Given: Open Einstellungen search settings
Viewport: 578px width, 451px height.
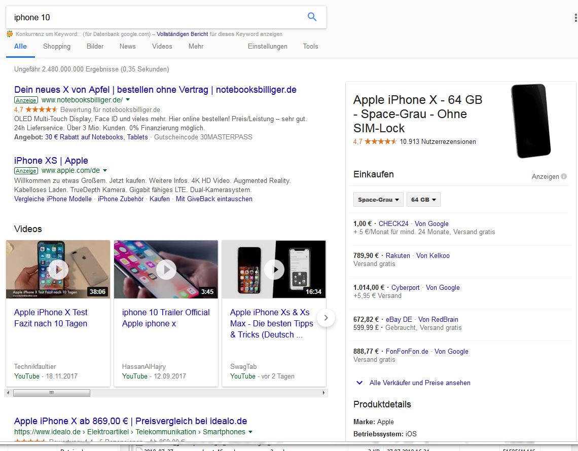Looking at the screenshot, I should click(x=268, y=47).
